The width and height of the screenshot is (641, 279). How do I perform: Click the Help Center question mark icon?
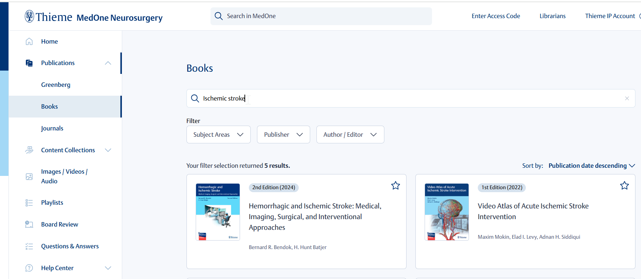point(29,268)
